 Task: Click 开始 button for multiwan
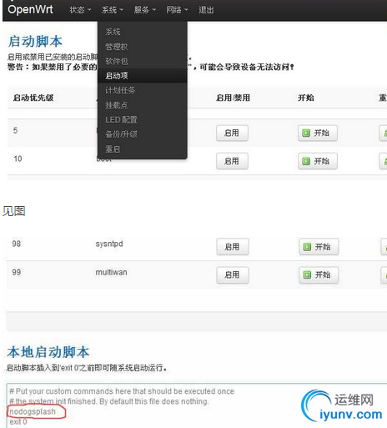coord(319,275)
